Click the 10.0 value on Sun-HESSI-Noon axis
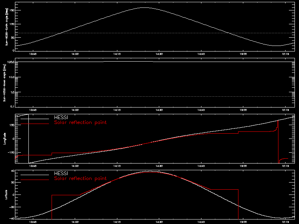The height and width of the screenshot is (224, 299). point(12,77)
